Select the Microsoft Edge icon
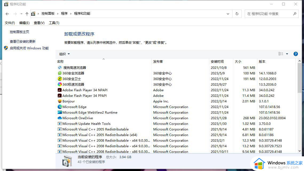 (60, 107)
